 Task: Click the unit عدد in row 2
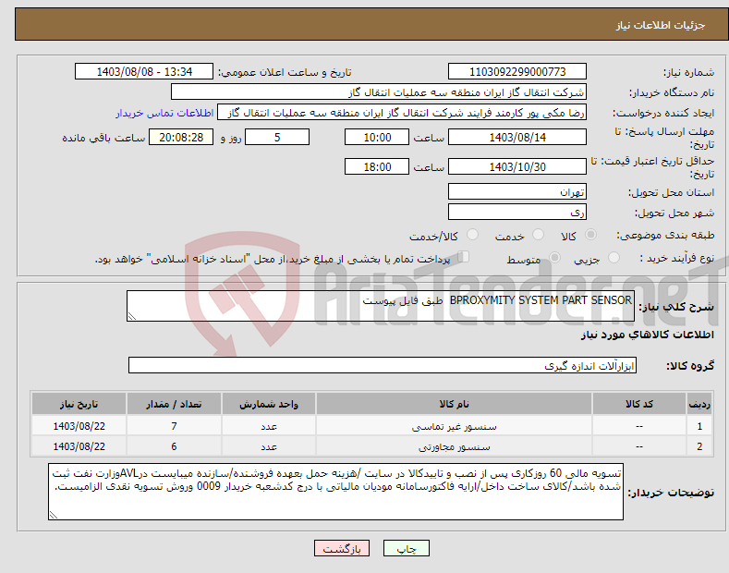[269, 446]
